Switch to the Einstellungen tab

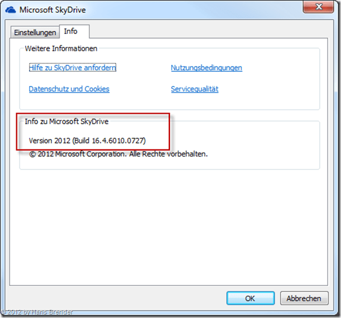coord(35,33)
